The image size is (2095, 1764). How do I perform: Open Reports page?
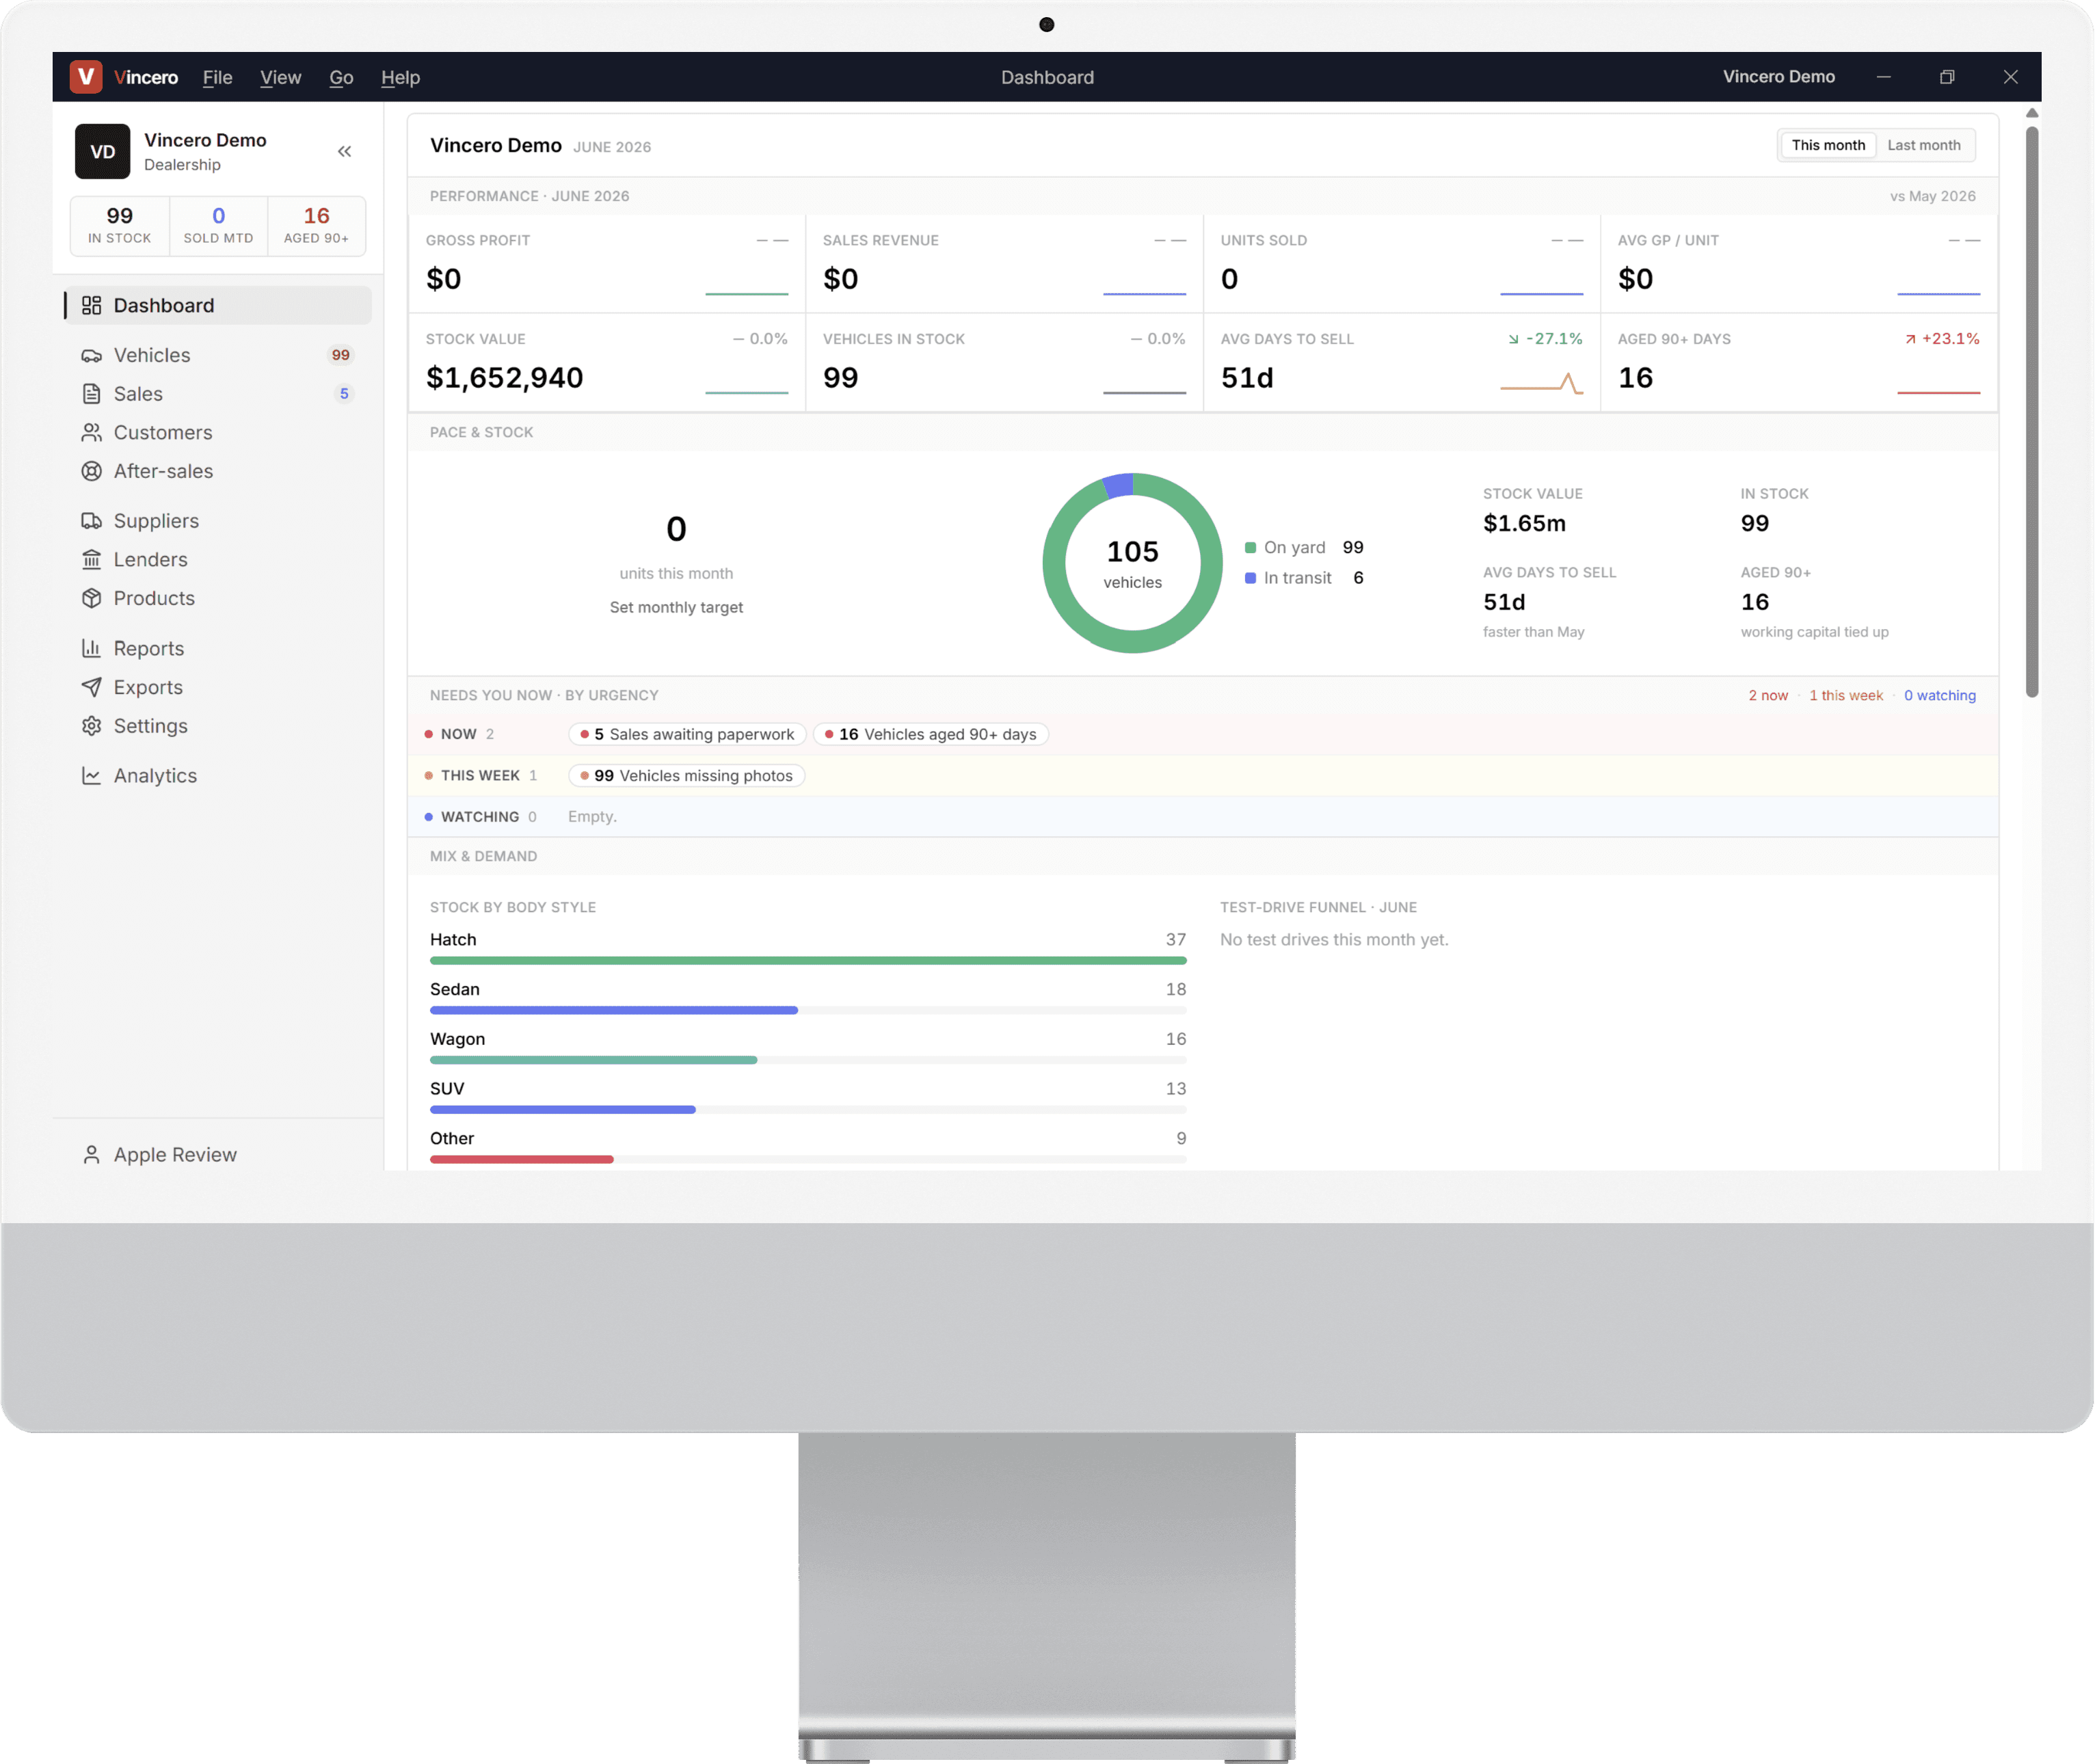tap(218, 648)
